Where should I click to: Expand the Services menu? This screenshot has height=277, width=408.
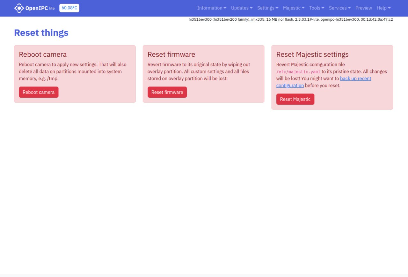tap(339, 8)
